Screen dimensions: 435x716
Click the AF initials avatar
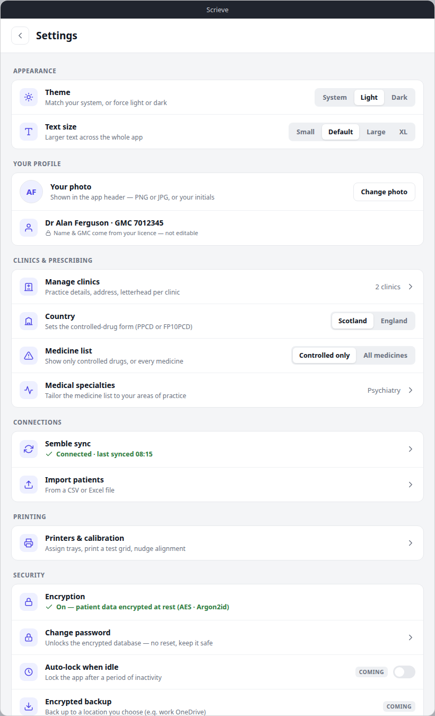[31, 192]
